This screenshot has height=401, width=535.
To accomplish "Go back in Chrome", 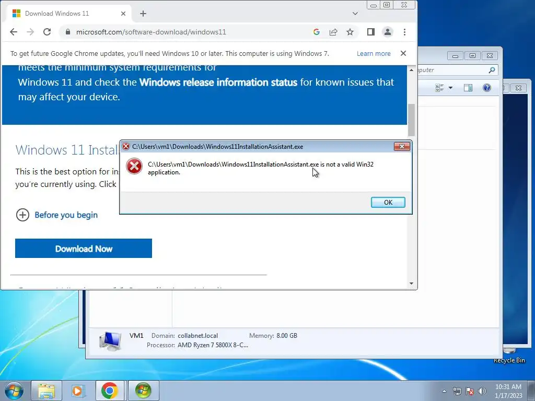I will tap(14, 32).
